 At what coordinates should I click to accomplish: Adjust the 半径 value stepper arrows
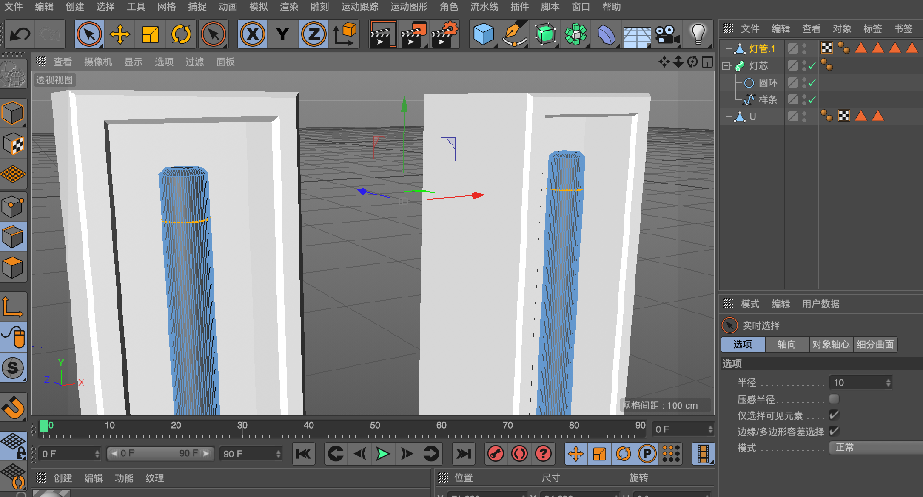tap(888, 383)
